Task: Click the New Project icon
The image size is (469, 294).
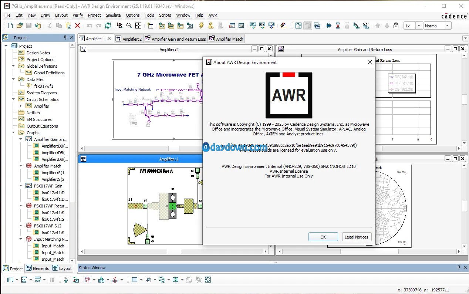Action: tap(10, 26)
